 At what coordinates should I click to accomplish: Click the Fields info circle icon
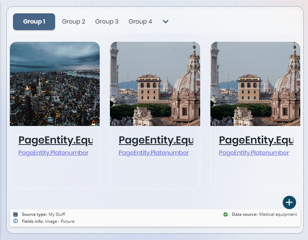click(15, 221)
